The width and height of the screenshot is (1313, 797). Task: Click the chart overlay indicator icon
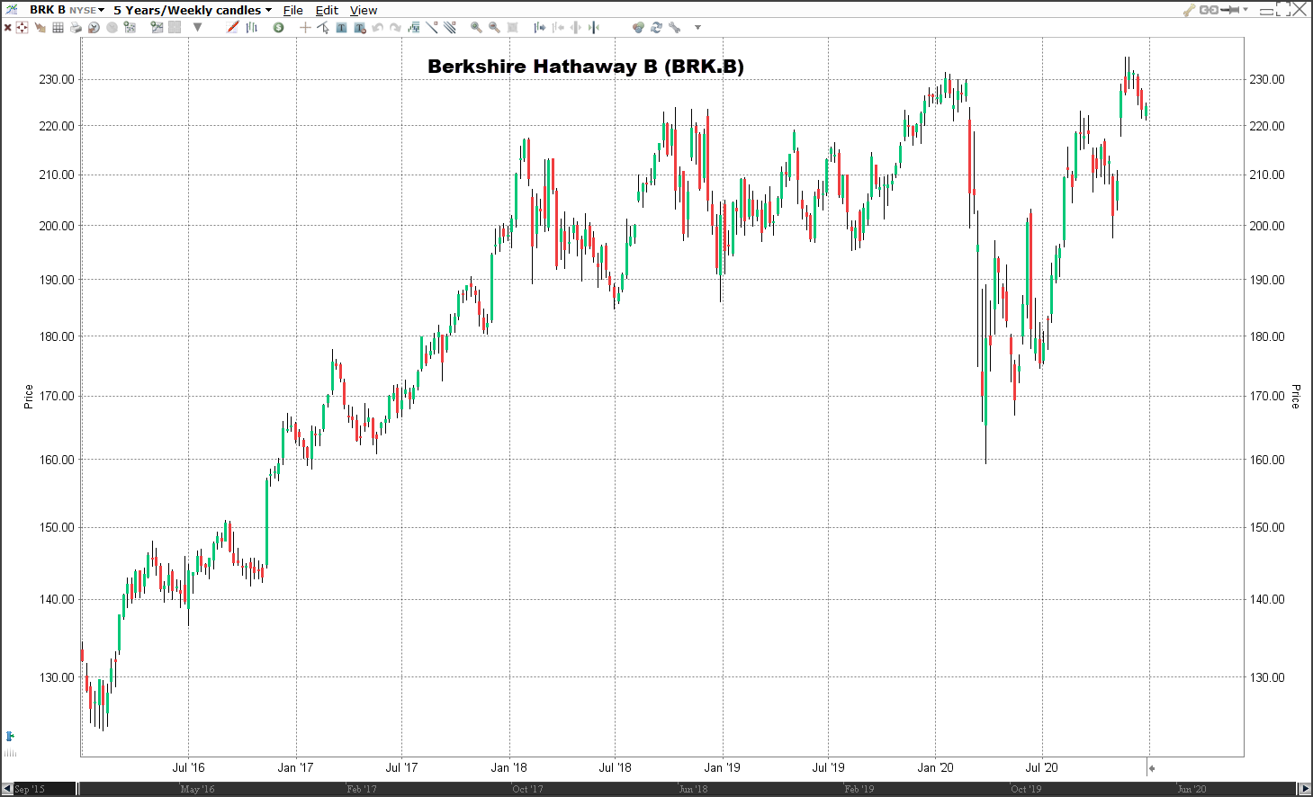(x=414, y=28)
